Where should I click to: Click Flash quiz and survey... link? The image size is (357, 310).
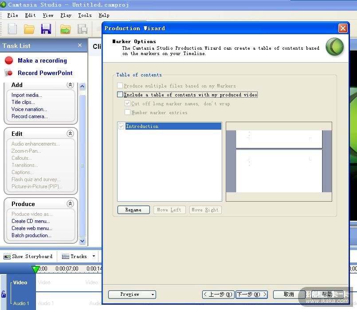pos(36,179)
